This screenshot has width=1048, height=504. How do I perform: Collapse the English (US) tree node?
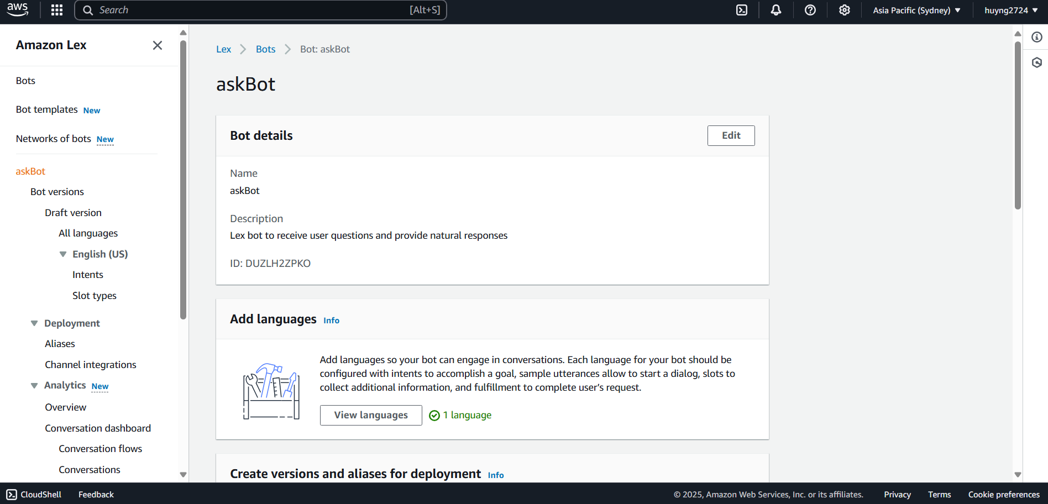click(63, 254)
